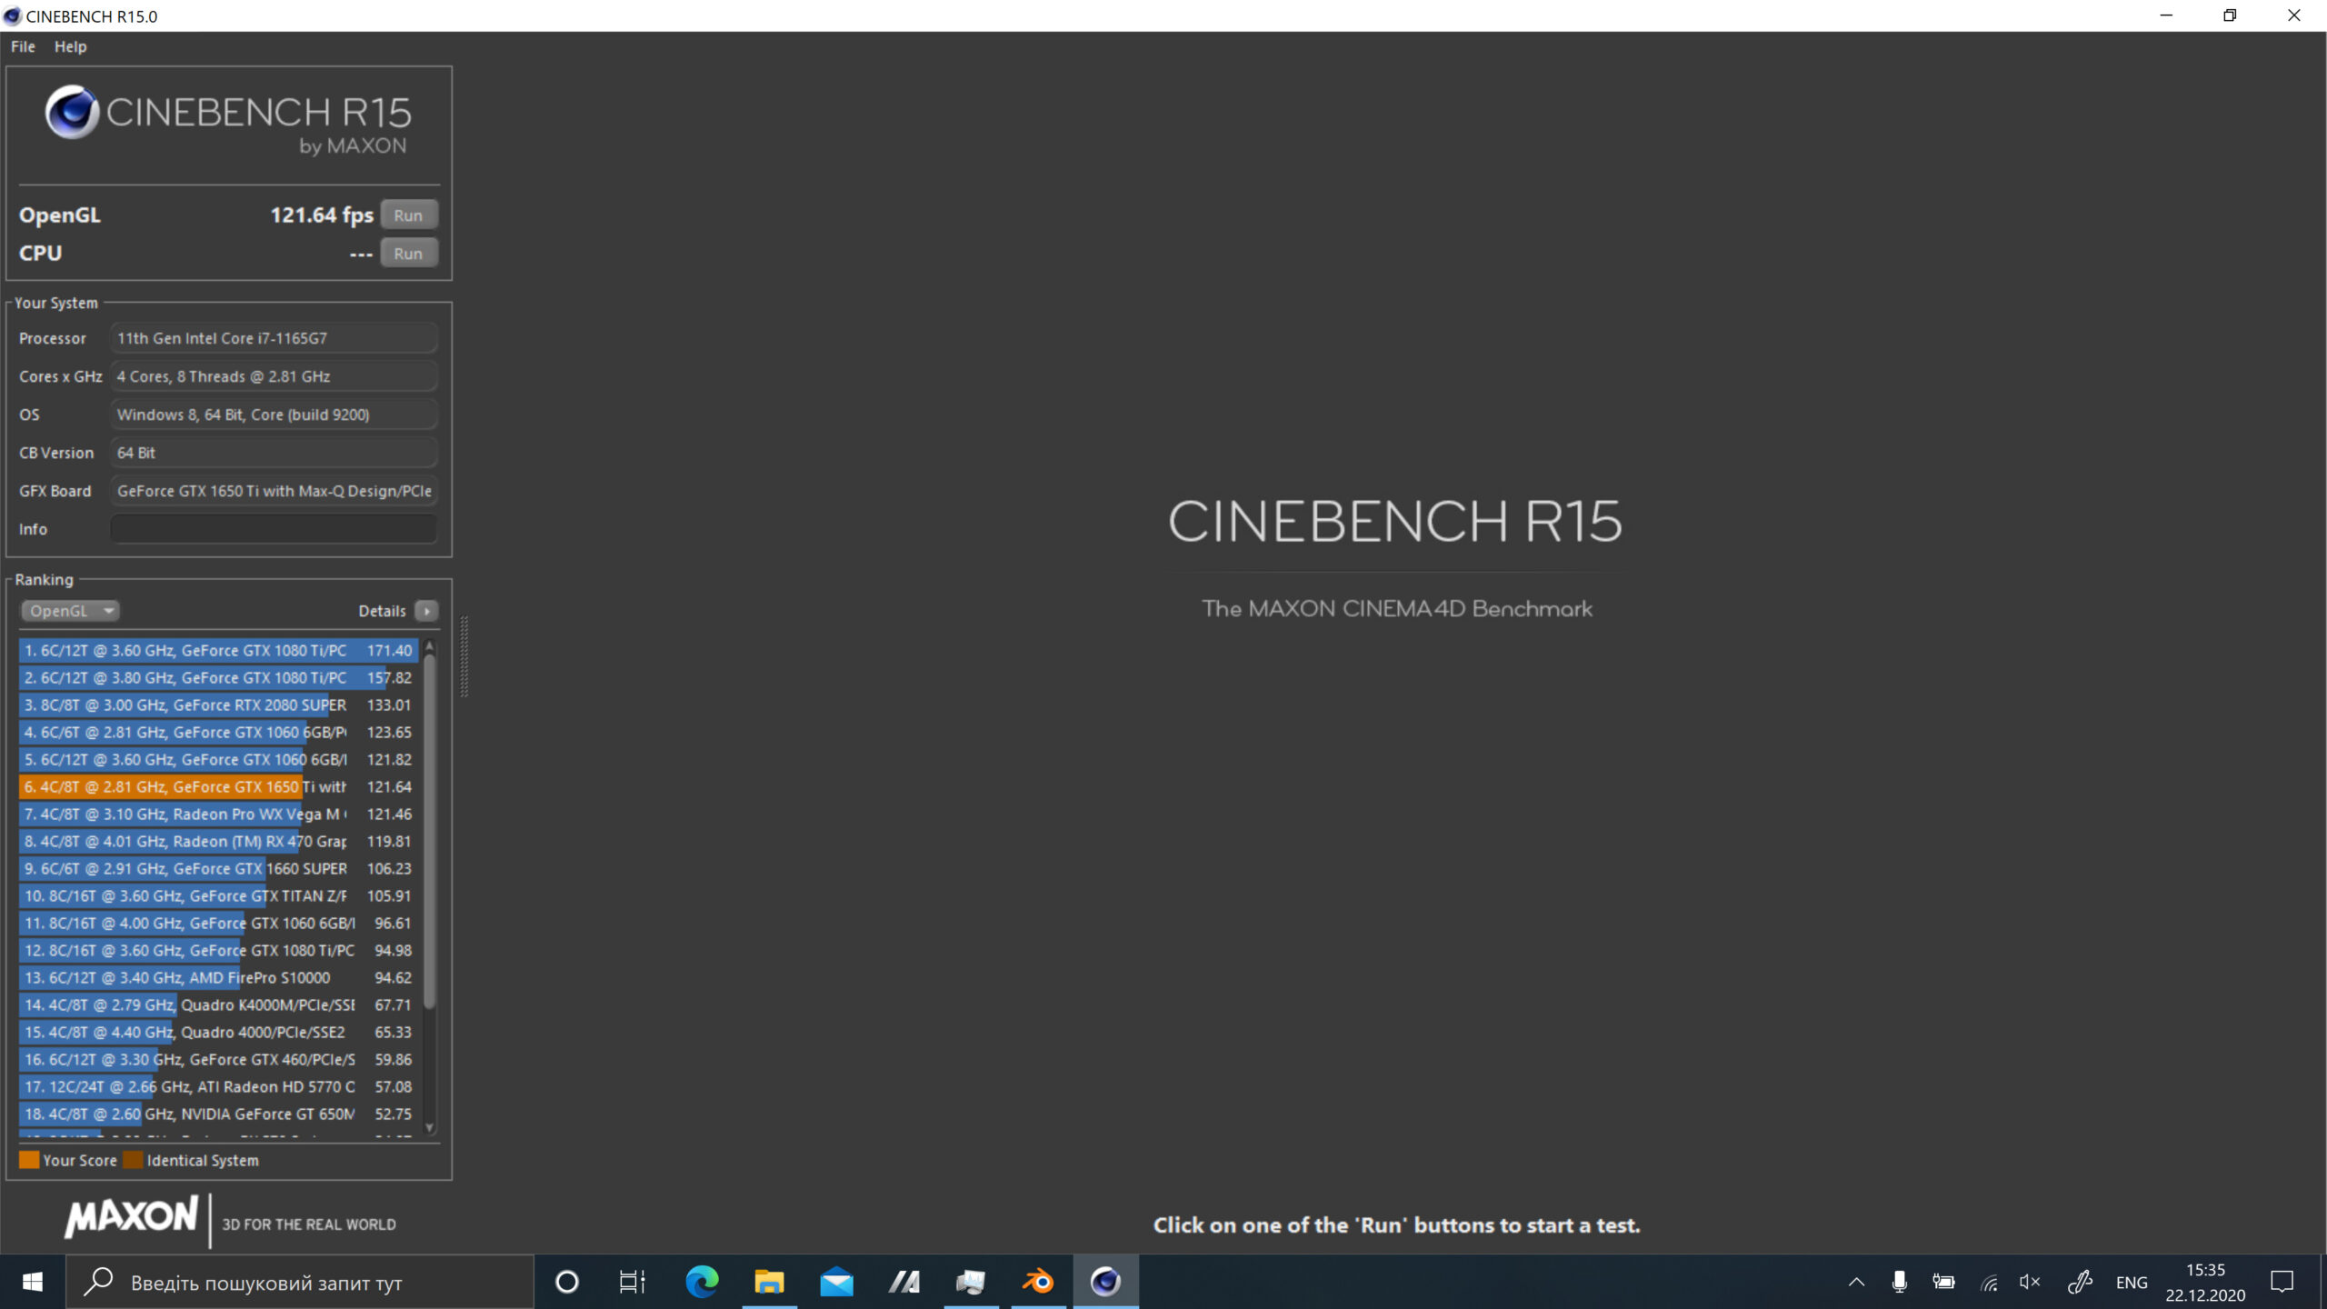Select ranking entry 1 with score 171.40

(x=218, y=651)
